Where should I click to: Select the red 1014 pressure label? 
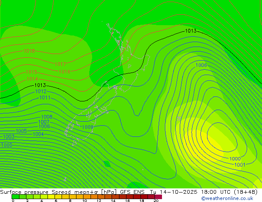32,79
